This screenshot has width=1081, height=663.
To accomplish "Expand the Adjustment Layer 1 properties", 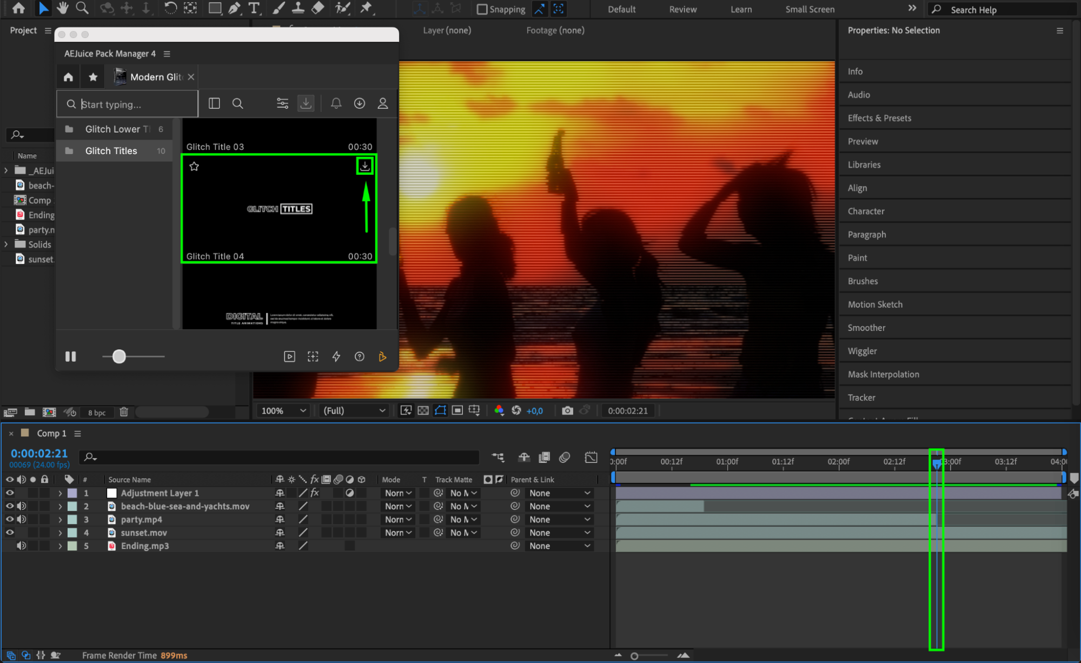I will (60, 493).
